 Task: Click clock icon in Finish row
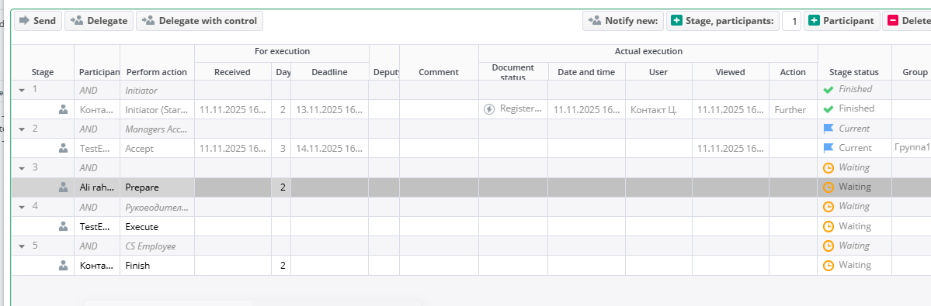point(829,265)
